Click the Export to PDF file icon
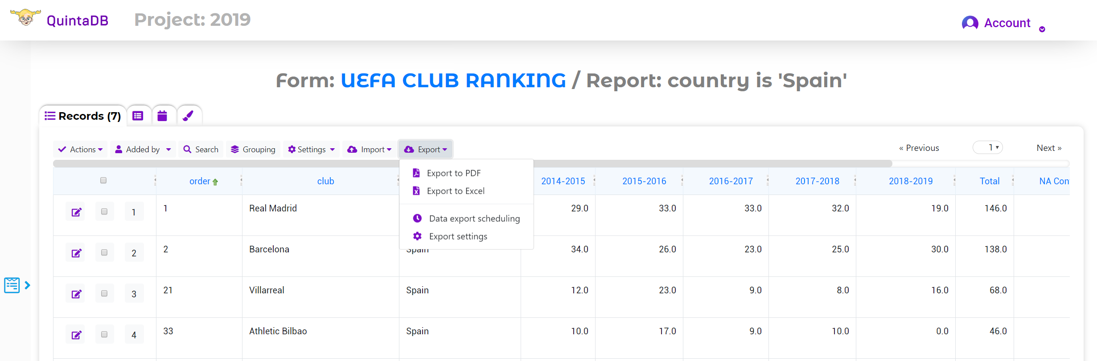The width and height of the screenshot is (1097, 361). coord(416,173)
